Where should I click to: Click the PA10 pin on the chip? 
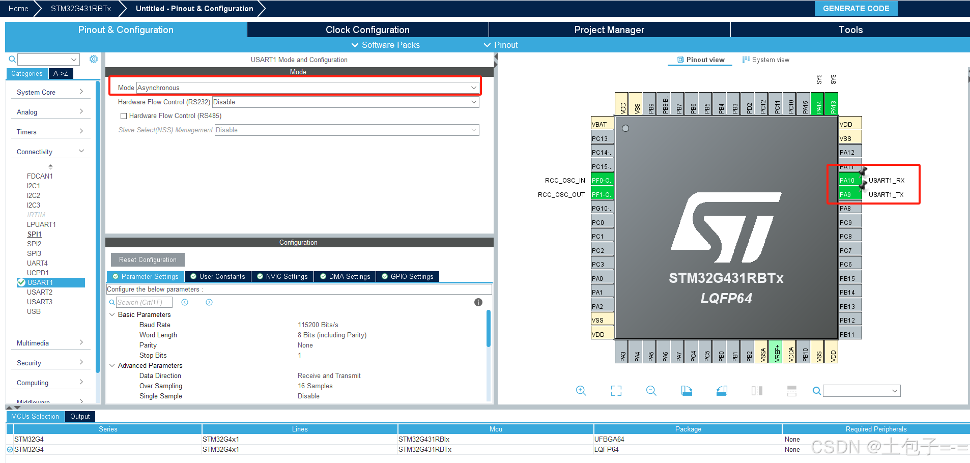[850, 180]
